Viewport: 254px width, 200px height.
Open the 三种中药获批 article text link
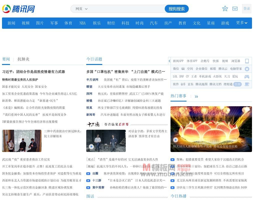click(x=63, y=134)
